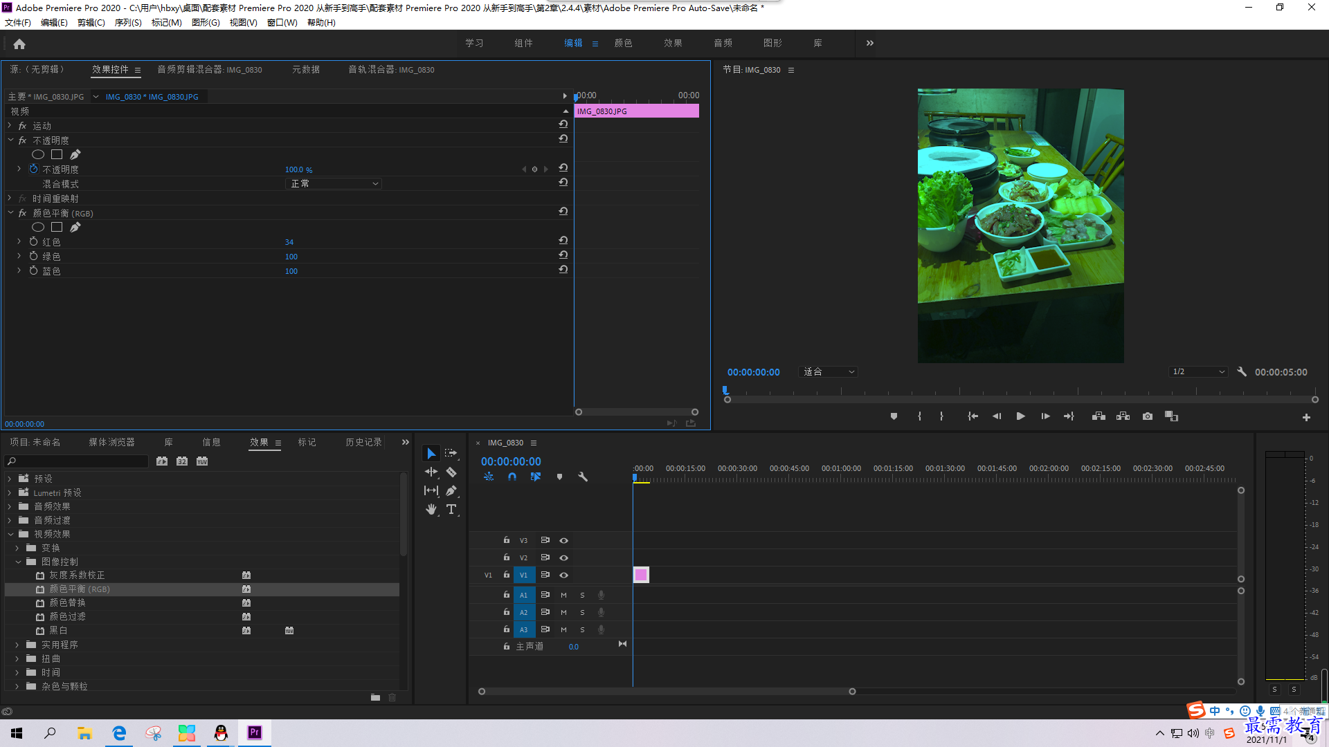Select the Track Select Forward tool
Image resolution: width=1329 pixels, height=747 pixels.
pyautogui.click(x=451, y=453)
